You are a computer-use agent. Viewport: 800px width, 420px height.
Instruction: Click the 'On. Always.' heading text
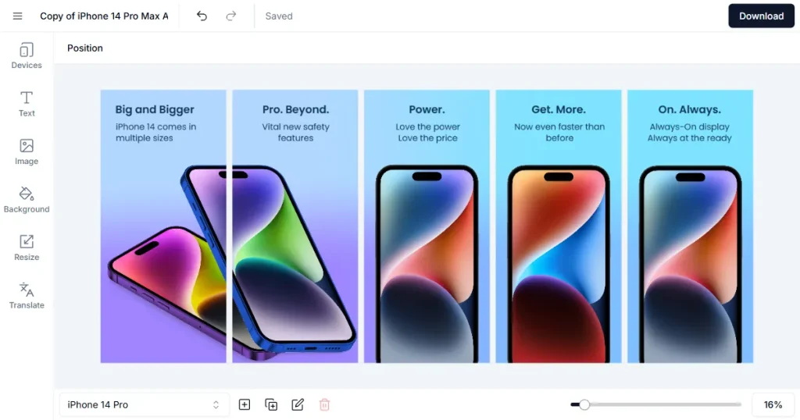[x=689, y=109]
